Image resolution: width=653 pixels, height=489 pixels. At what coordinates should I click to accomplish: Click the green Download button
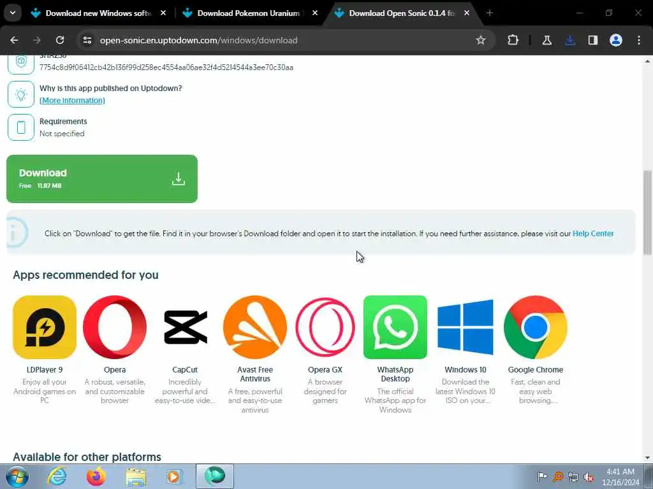[102, 179]
